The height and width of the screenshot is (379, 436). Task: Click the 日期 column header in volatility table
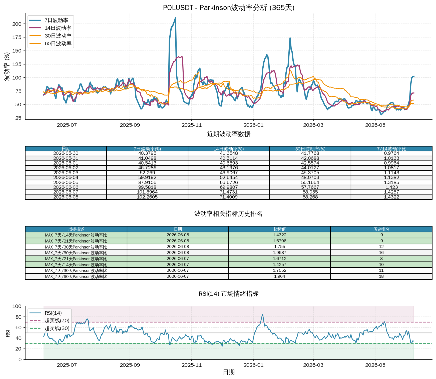tap(66, 149)
